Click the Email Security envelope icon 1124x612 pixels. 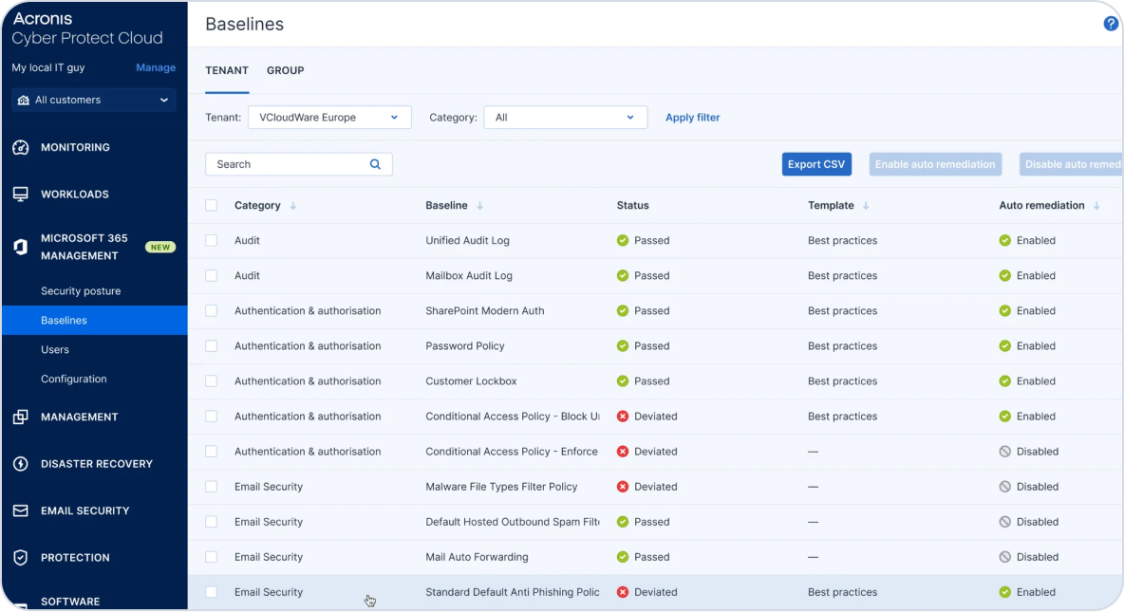click(x=21, y=510)
